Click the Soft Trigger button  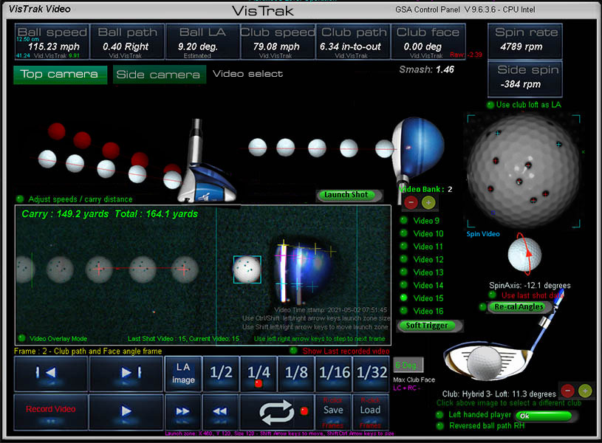tap(429, 326)
